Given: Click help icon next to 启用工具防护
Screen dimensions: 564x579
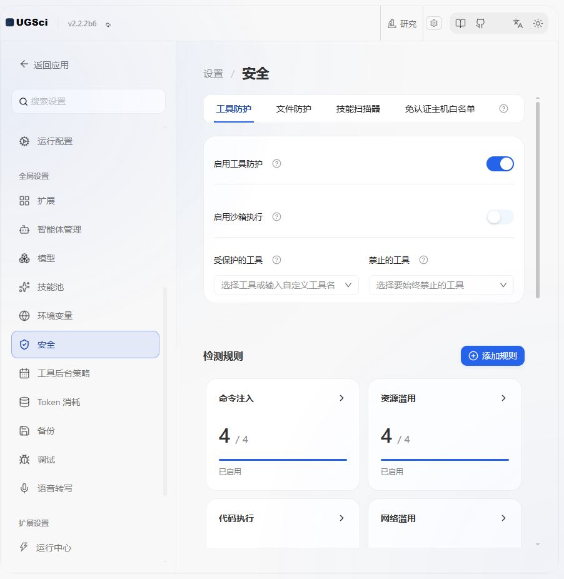Looking at the screenshot, I should click(276, 164).
